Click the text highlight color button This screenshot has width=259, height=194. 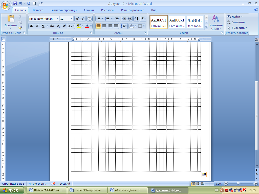pyautogui.click(x=79, y=26)
